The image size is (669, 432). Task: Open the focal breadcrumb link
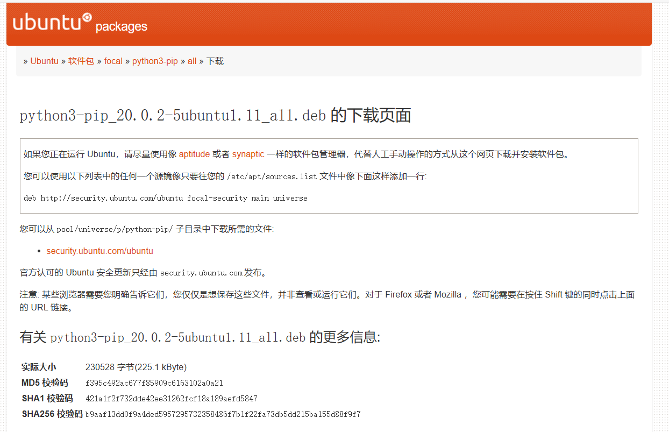click(x=113, y=61)
